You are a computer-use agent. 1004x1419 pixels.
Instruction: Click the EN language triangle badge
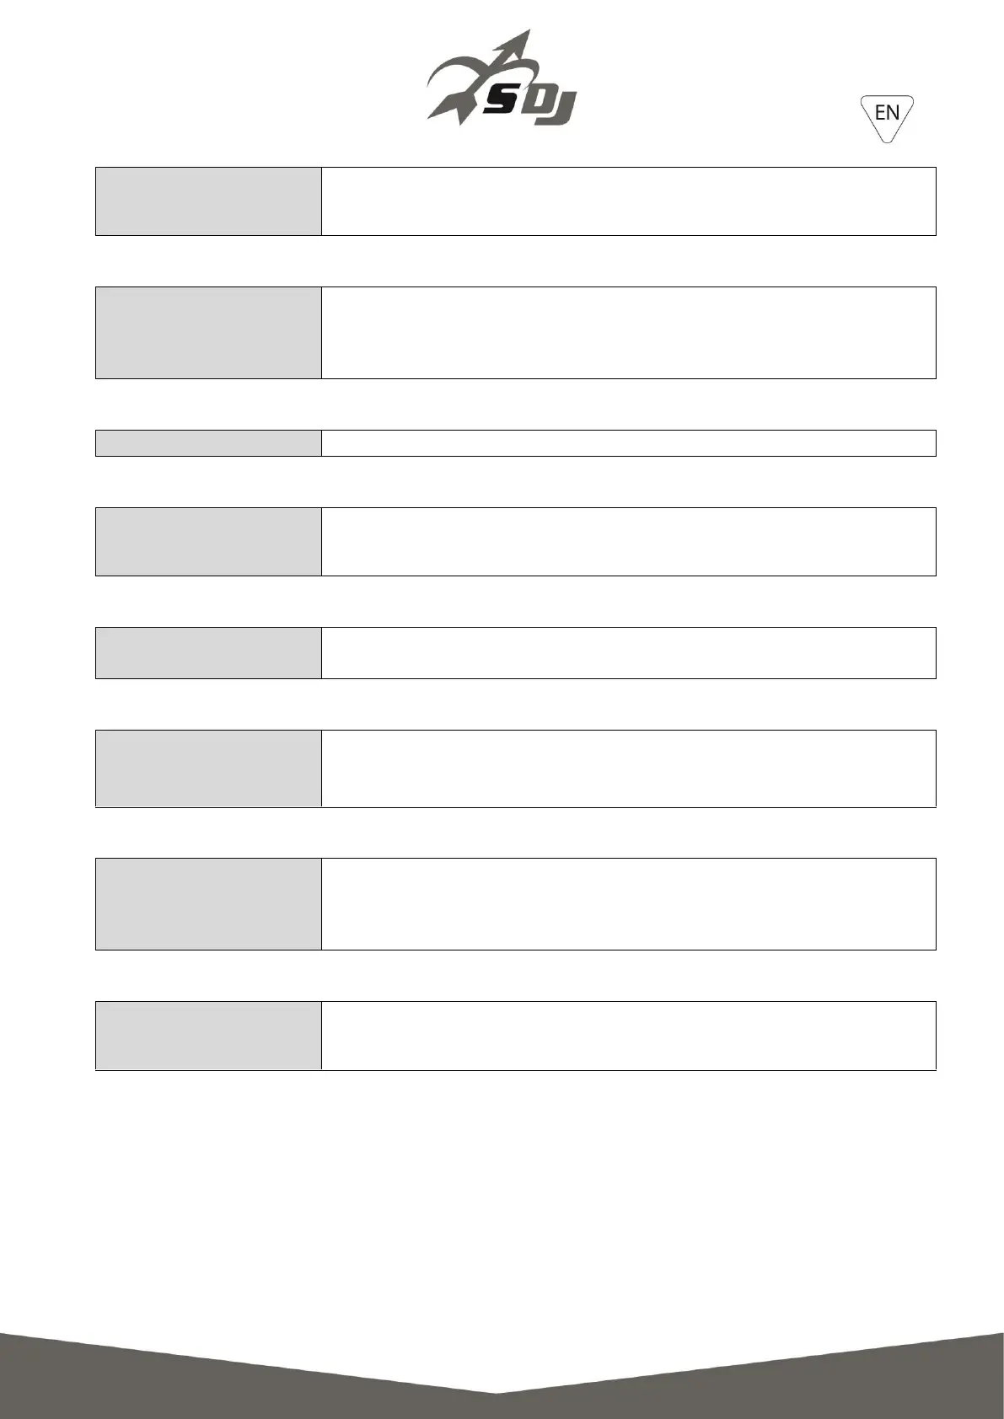(887, 115)
